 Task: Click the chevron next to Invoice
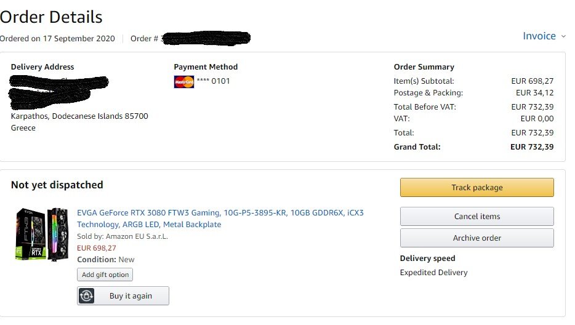click(563, 36)
